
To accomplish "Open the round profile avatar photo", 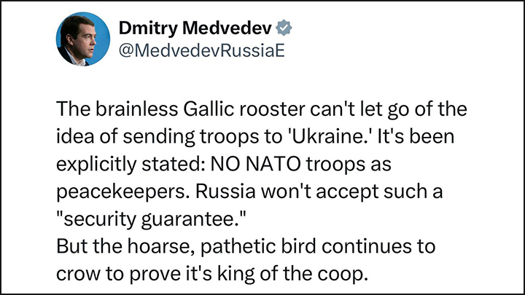I will pos(82,39).
